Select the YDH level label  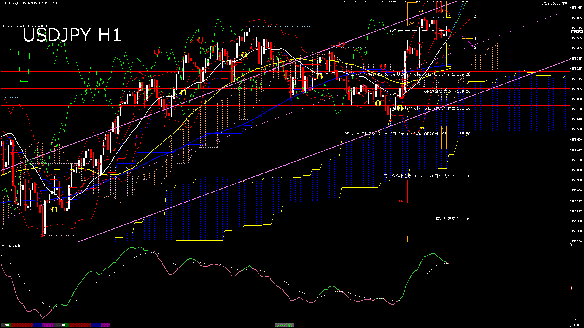tap(422, 11)
